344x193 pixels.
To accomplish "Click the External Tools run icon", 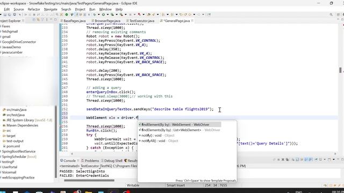I will pyautogui.click(x=121, y=14).
